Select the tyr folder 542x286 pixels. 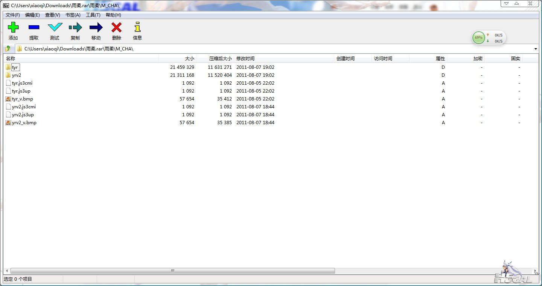tap(15, 67)
